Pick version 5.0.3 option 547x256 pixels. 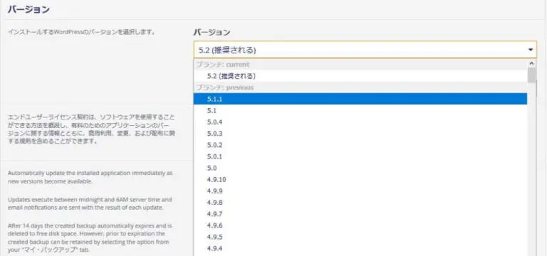click(360, 134)
